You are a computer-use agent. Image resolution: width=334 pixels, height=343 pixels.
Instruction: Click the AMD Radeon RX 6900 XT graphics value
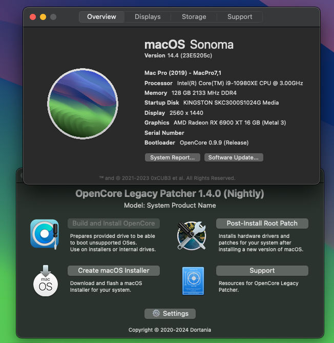click(229, 123)
